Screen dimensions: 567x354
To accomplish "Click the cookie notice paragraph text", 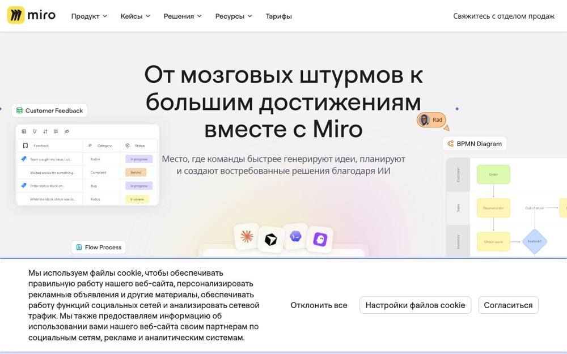I will 144,305.
